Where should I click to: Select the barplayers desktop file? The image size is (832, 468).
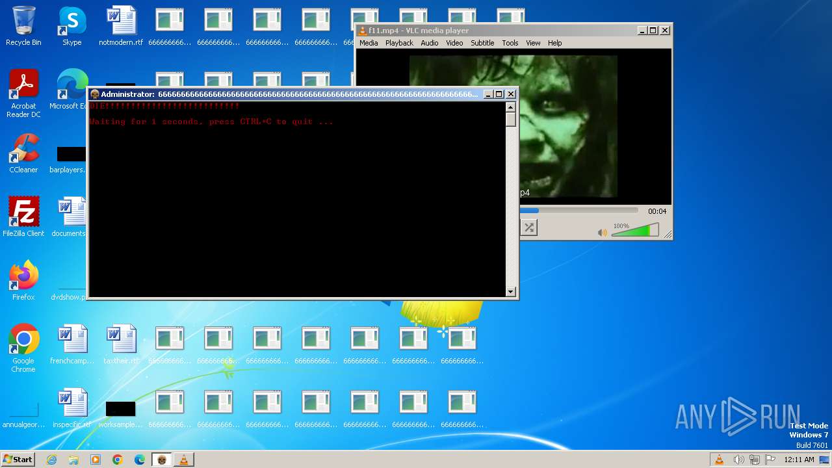69,159
